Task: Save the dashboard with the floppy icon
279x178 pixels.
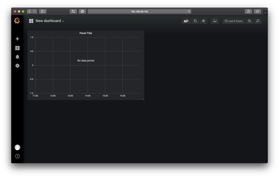Action: 195,21
